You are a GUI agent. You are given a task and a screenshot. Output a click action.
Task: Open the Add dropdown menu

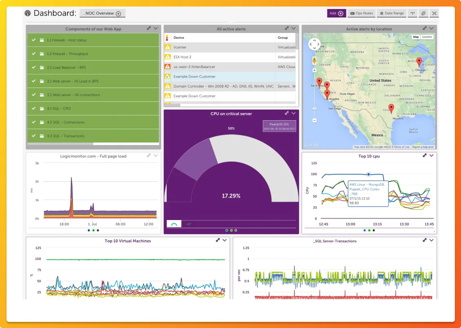(336, 13)
